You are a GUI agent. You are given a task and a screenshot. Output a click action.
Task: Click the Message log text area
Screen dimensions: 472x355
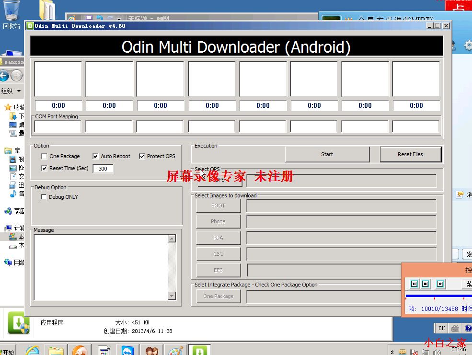pyautogui.click(x=101, y=267)
